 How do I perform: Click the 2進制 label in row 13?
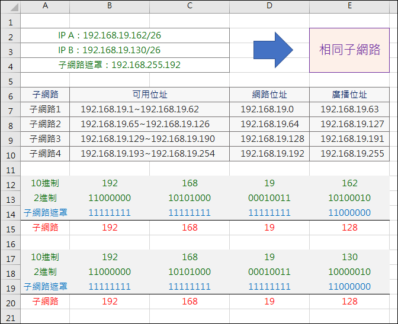point(45,198)
